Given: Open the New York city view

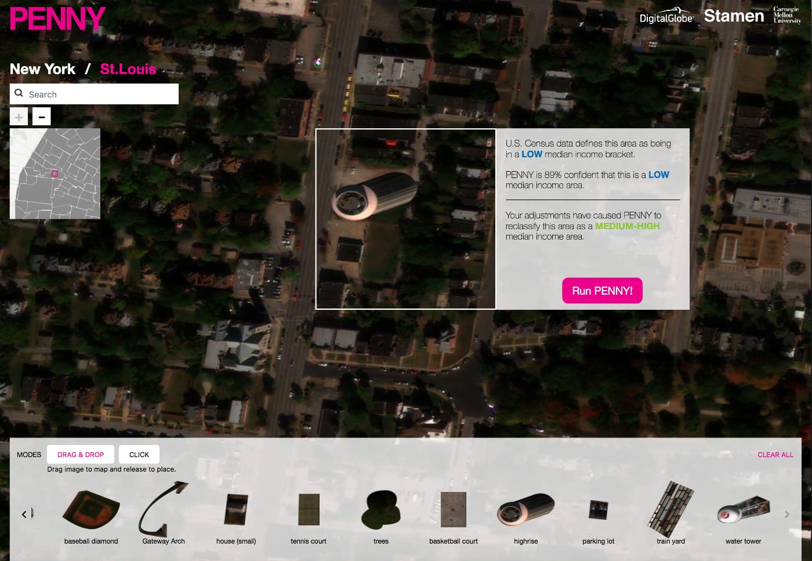Looking at the screenshot, I should coord(42,69).
